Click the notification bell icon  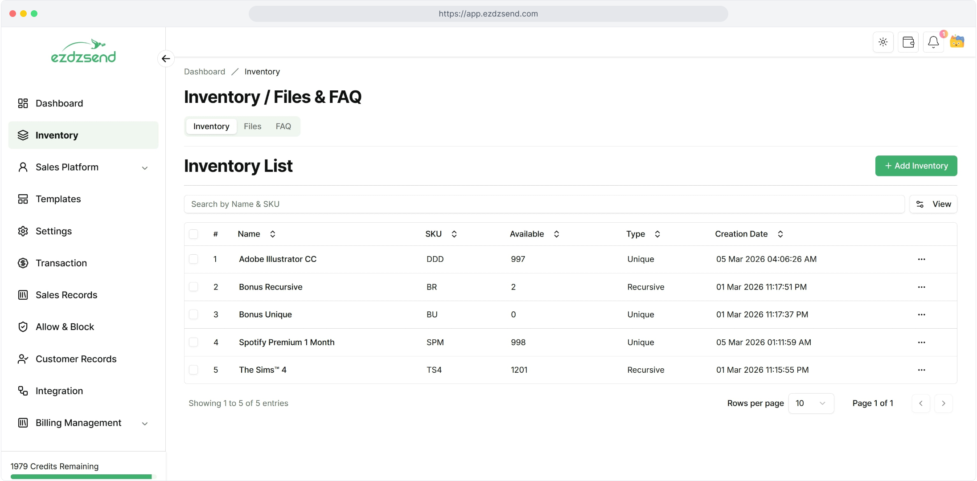tap(933, 42)
